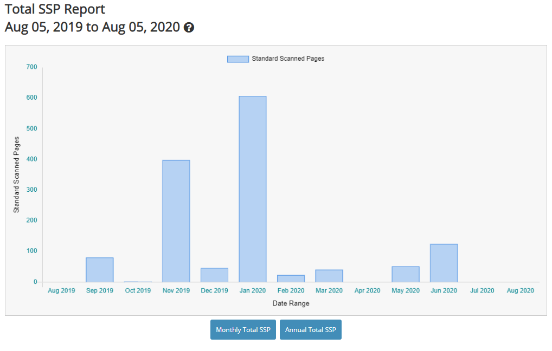This screenshot has width=552, height=351.
Task: Click the Nov 2019 bar
Action: pyautogui.click(x=176, y=221)
